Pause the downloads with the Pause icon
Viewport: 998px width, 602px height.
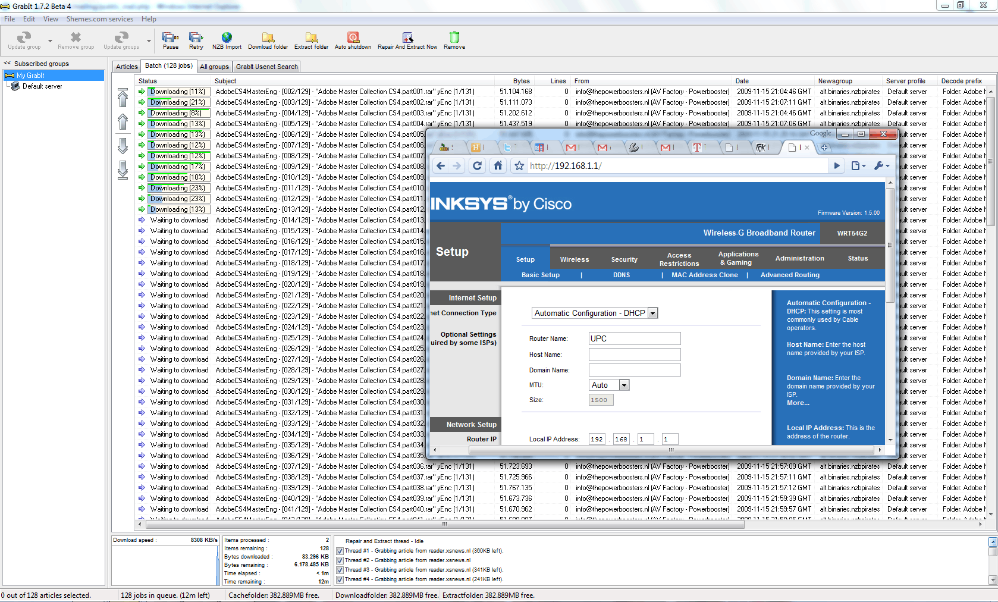[x=171, y=37]
